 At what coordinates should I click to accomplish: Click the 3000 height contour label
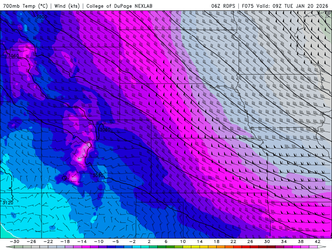point(42,17)
